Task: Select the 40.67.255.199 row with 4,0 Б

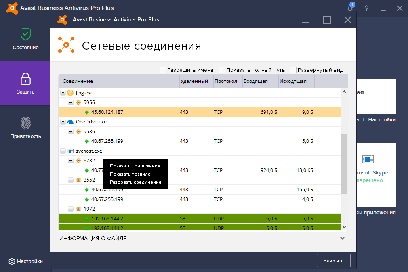Action: (x=200, y=199)
